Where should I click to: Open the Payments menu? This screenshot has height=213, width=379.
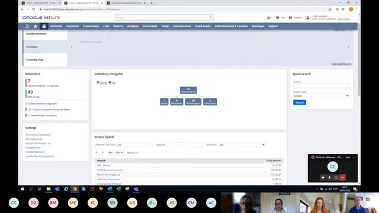(x=72, y=26)
